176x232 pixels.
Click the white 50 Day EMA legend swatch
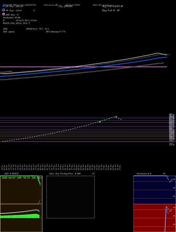(x=4, y=10)
